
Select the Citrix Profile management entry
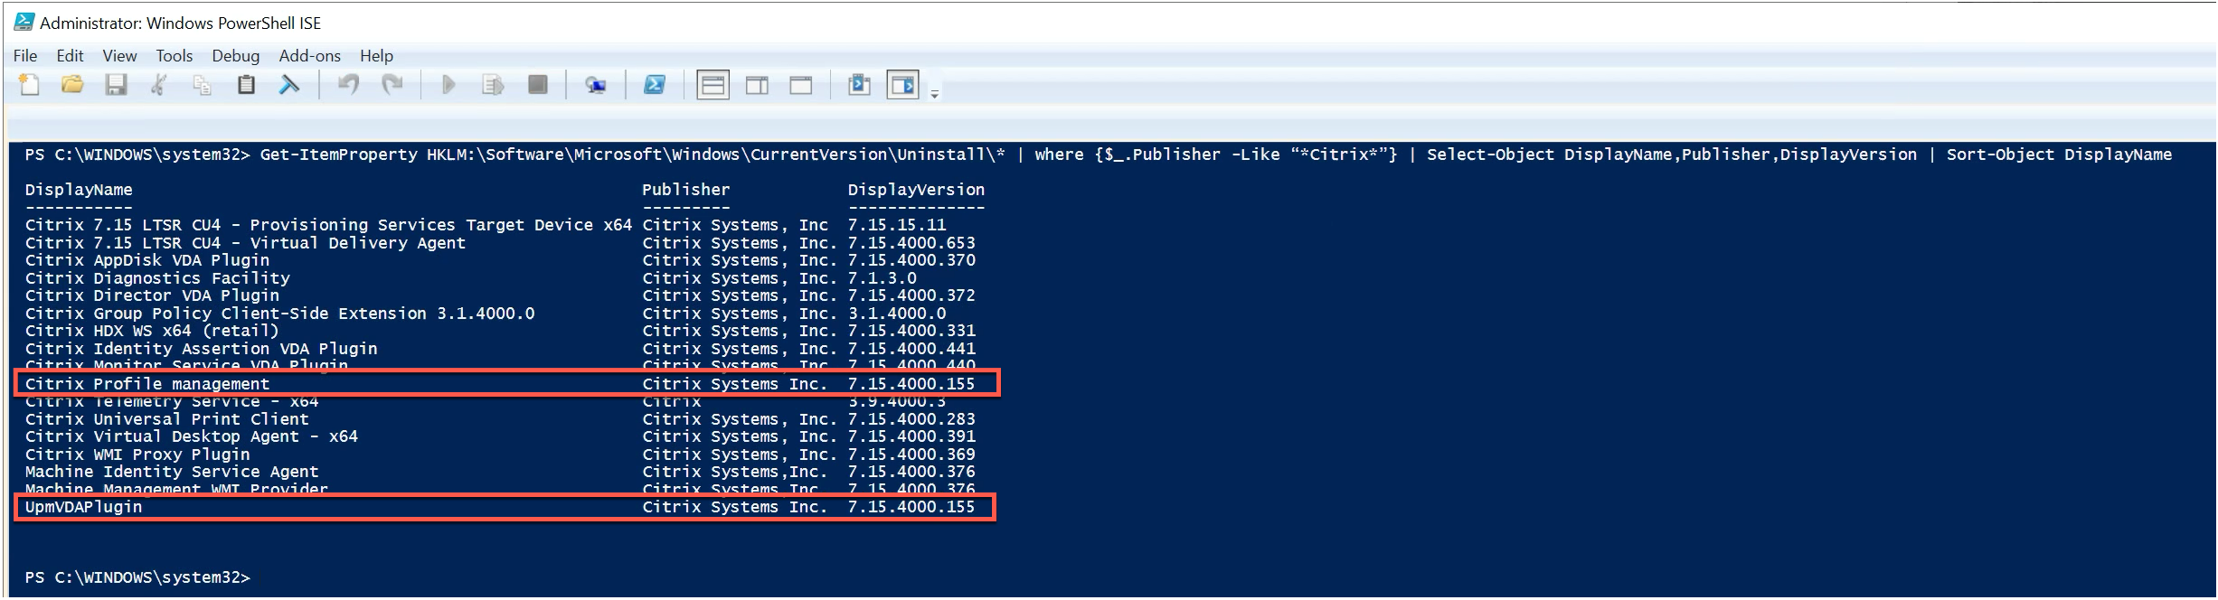[x=147, y=384]
